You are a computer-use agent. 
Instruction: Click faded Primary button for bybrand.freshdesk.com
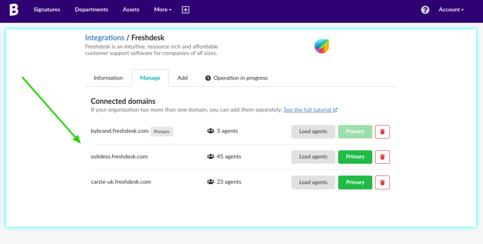(355, 132)
